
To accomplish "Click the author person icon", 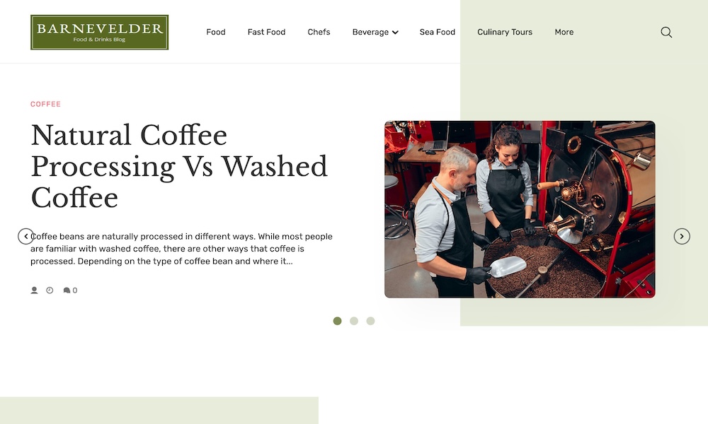I will pos(34,290).
